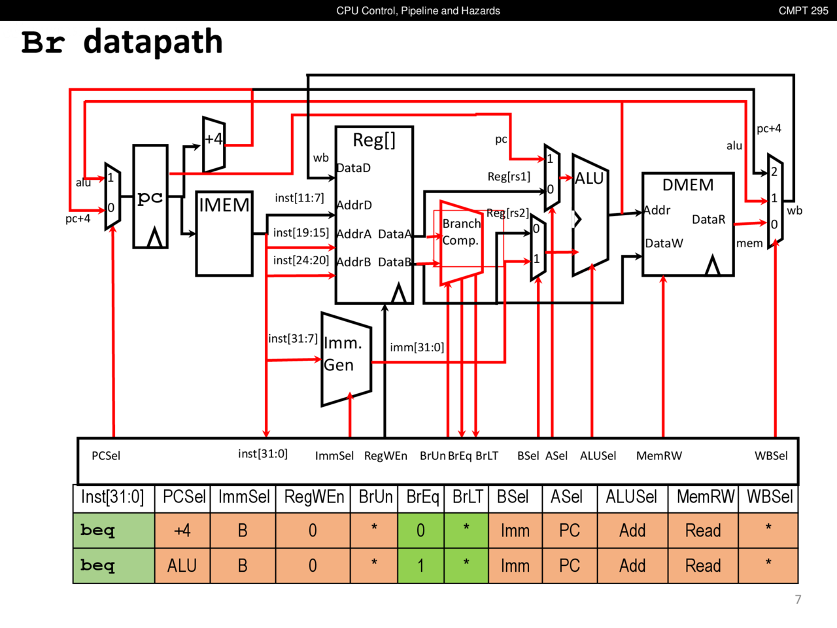Click the CMPT 295 header text
This screenshot has width=837, height=628.
click(803, 10)
